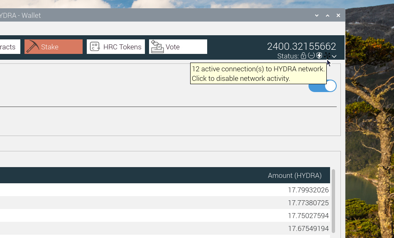Click the pickaxe icon on Stake
Image resolution: width=394 pixels, height=238 pixels.
click(x=32, y=47)
